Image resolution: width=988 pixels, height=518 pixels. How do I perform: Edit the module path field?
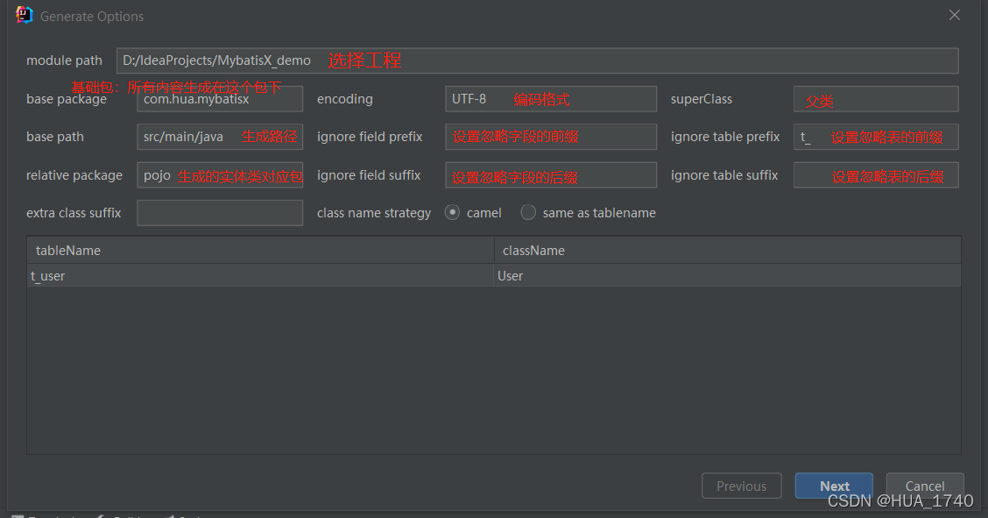tap(538, 60)
